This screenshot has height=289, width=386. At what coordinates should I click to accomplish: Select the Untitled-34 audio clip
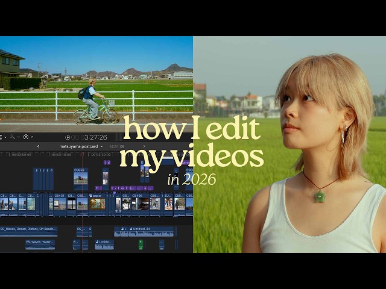pos(151,231)
